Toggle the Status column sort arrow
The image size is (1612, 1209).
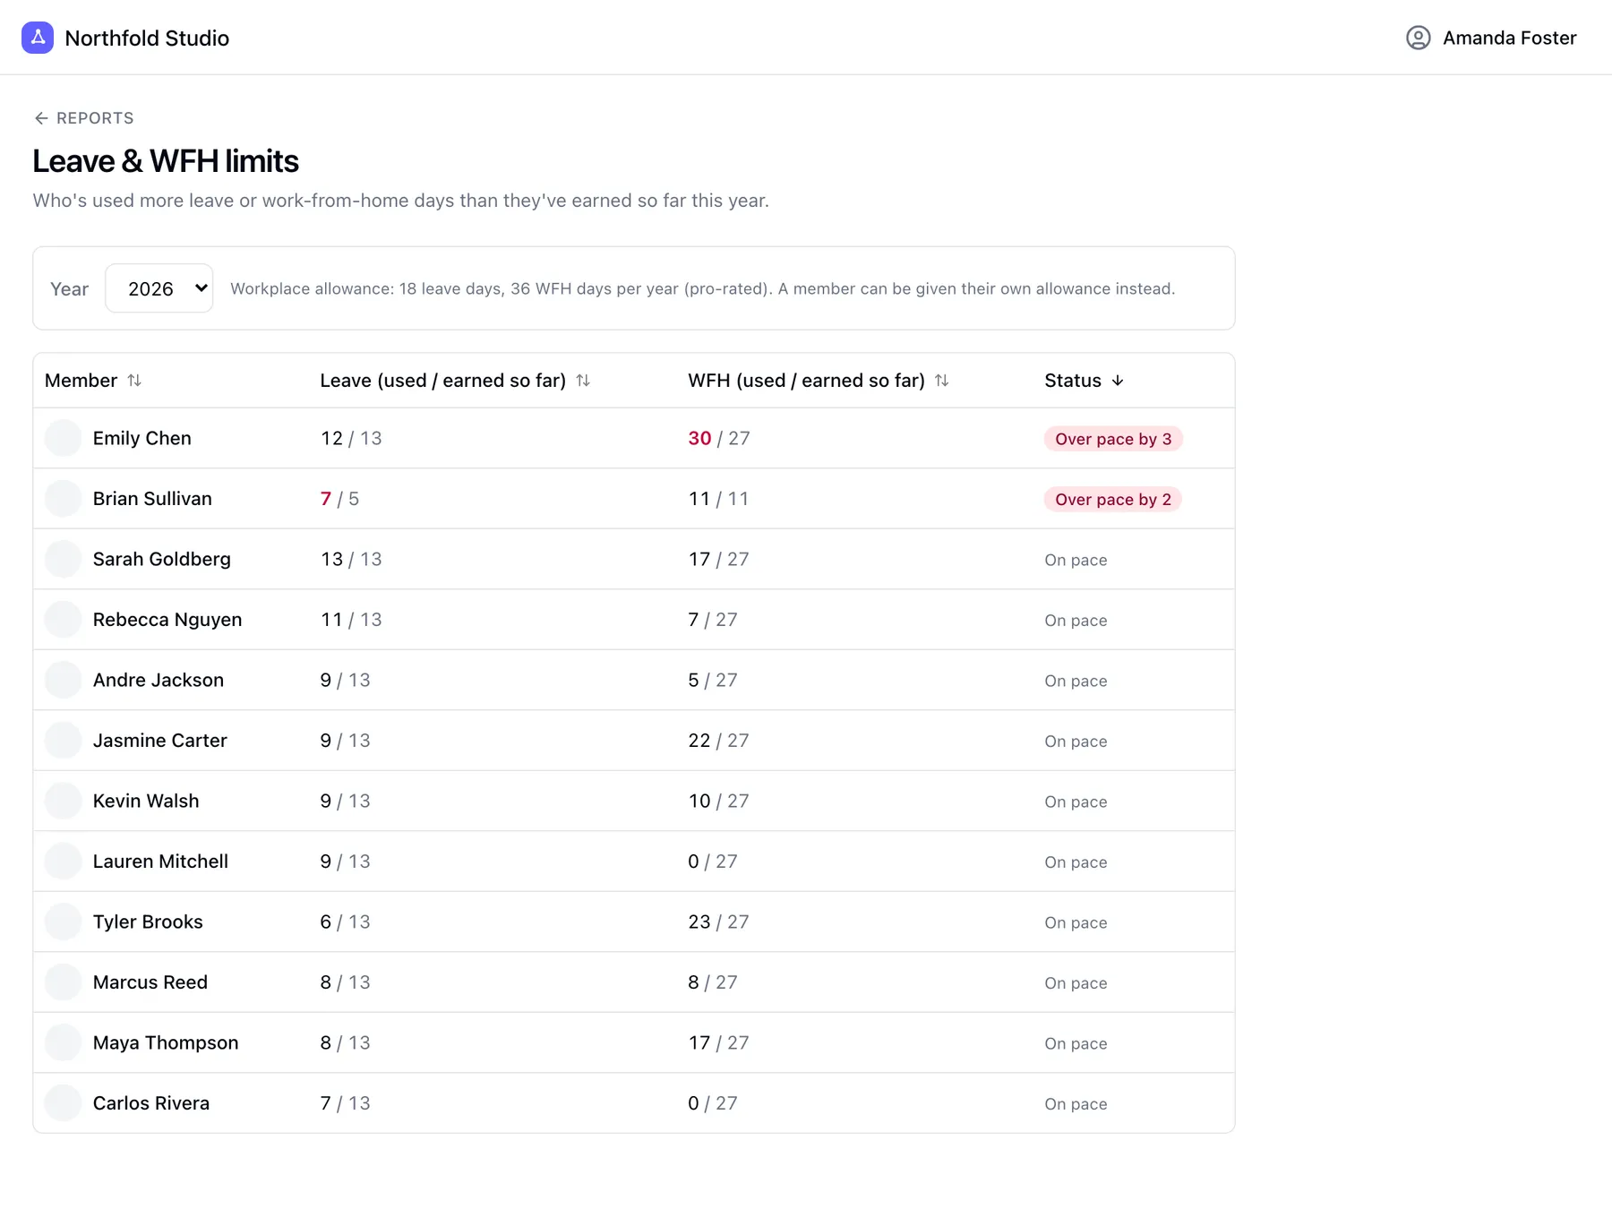click(x=1118, y=381)
